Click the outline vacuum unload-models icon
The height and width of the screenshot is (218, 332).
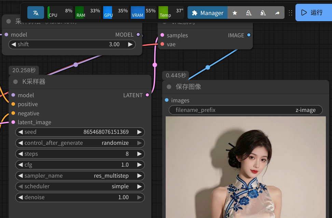[x=249, y=13]
